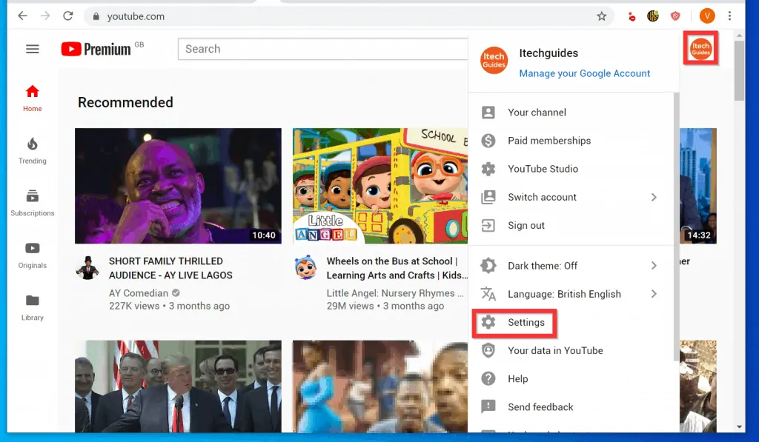Reload the page in the browser
This screenshot has width=759, height=442.
(68, 16)
